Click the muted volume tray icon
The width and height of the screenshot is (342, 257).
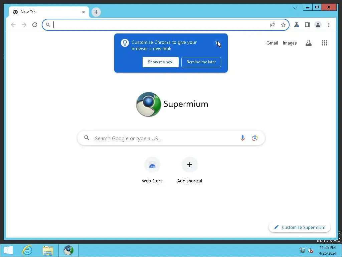coord(310,250)
